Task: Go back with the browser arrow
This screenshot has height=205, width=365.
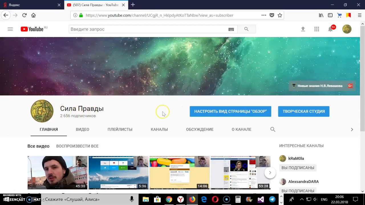Action: click(6, 15)
